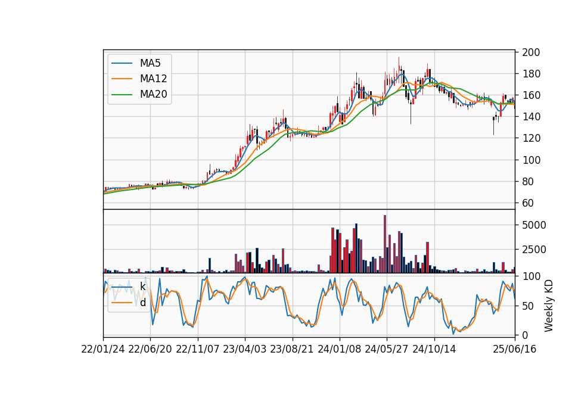The width and height of the screenshot is (572, 411).
Task: Click the 5000 volume axis label
Action: 534,225
